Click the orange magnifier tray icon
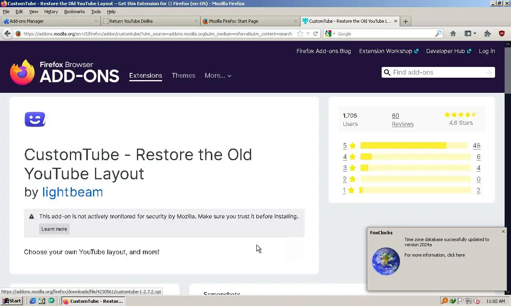 (444, 301)
